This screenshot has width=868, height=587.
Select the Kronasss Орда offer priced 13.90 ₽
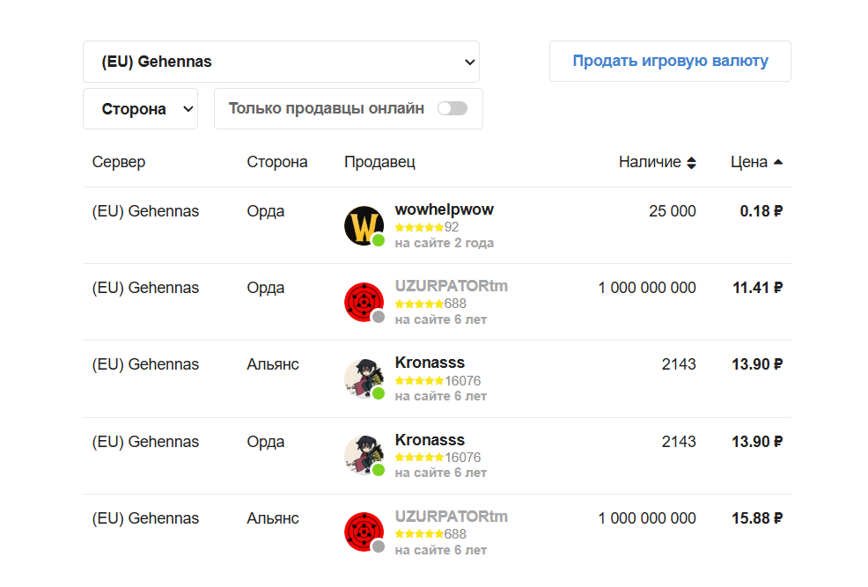coord(757,442)
